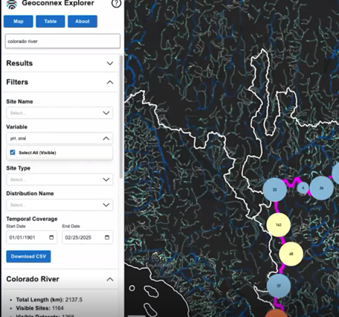The image size is (339, 317).
Task: Toggle Select All (Visible) checkbox
Action: tap(13, 153)
